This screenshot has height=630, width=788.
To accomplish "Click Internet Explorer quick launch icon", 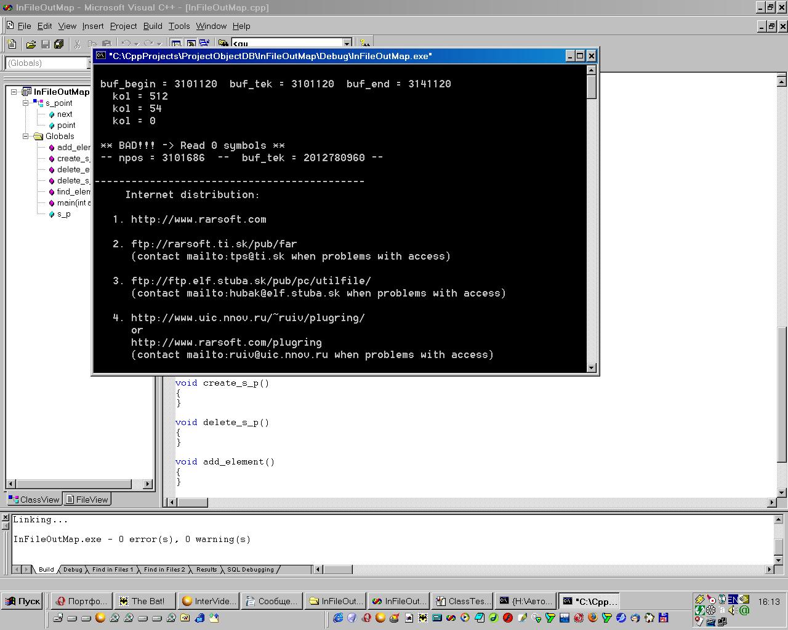I will tap(338, 618).
